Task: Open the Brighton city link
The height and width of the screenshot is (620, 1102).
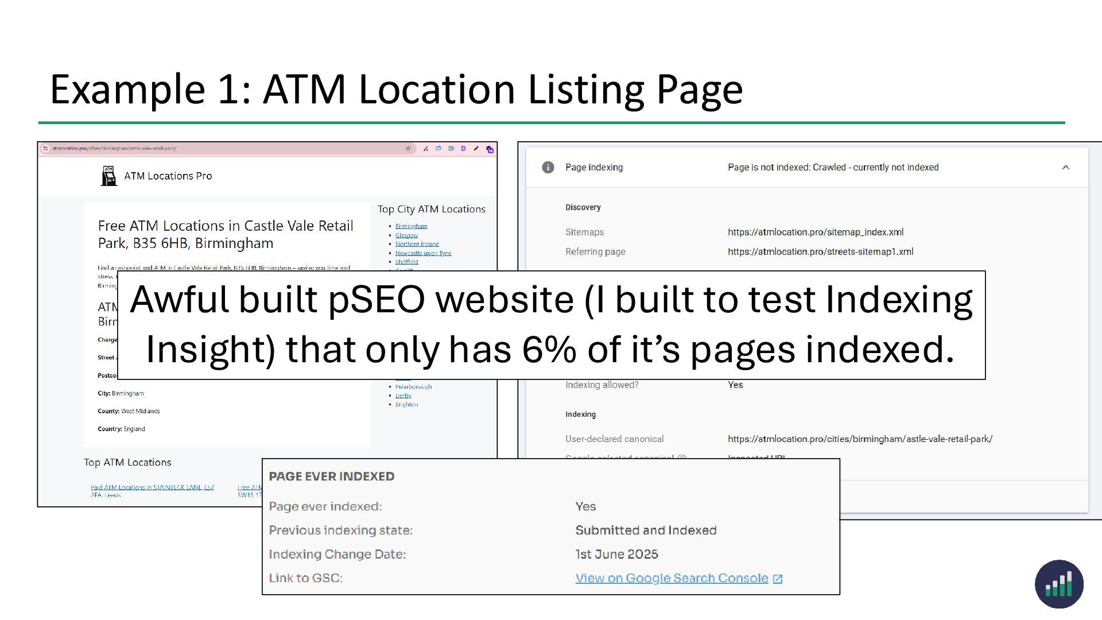Action: (x=406, y=405)
